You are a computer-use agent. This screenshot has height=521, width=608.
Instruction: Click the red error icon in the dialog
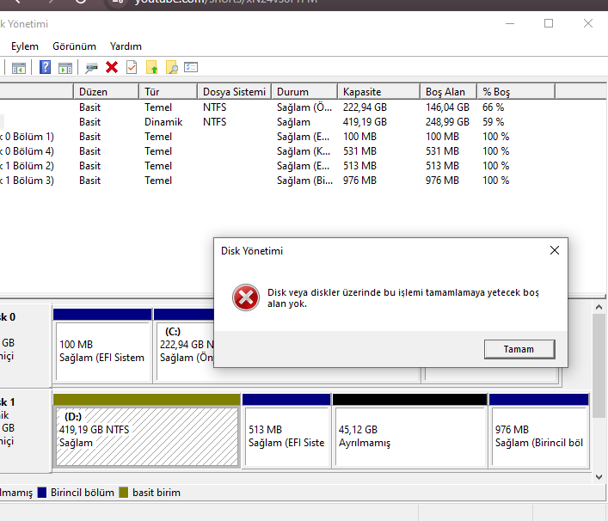pos(246,297)
